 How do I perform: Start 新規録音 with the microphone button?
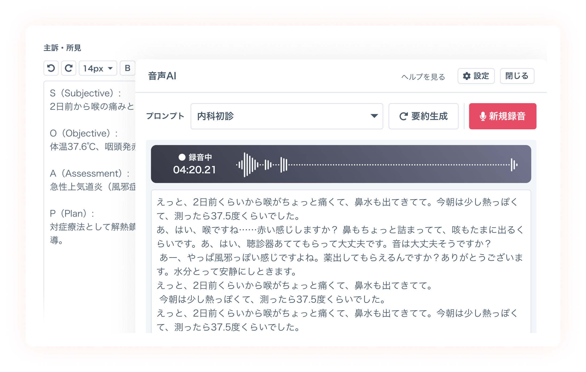[502, 116]
